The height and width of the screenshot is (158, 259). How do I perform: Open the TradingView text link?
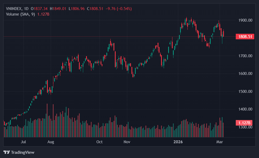23,152
